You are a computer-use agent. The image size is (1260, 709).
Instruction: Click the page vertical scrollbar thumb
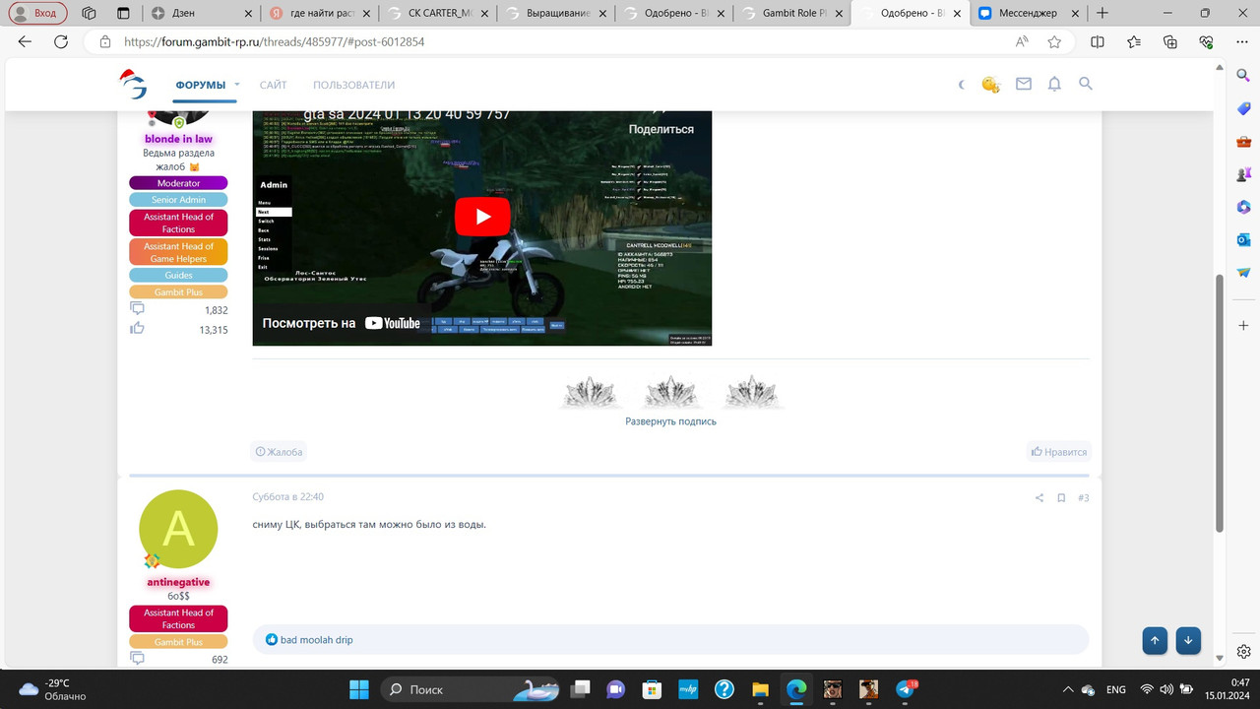click(x=1221, y=404)
